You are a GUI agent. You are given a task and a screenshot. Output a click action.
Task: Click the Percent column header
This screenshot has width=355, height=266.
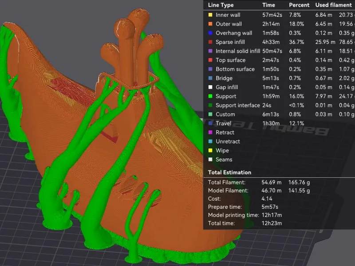coord(299,5)
